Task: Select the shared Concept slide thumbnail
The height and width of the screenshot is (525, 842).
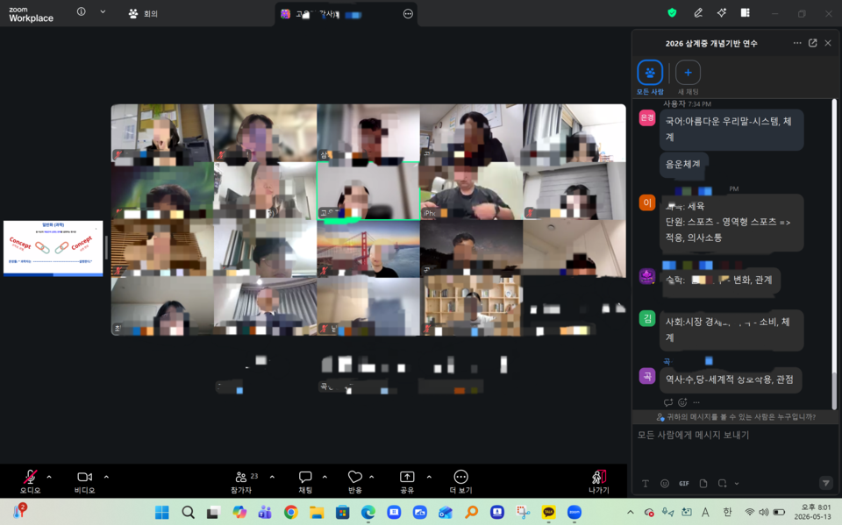Action: coord(54,249)
